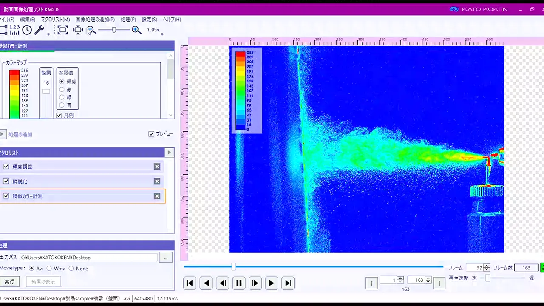
Task: Zoom in with the plus magnifier
Action: coord(136,30)
